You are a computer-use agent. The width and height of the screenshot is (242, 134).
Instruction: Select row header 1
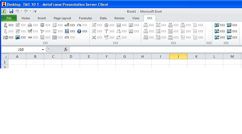(x=5, y=62)
